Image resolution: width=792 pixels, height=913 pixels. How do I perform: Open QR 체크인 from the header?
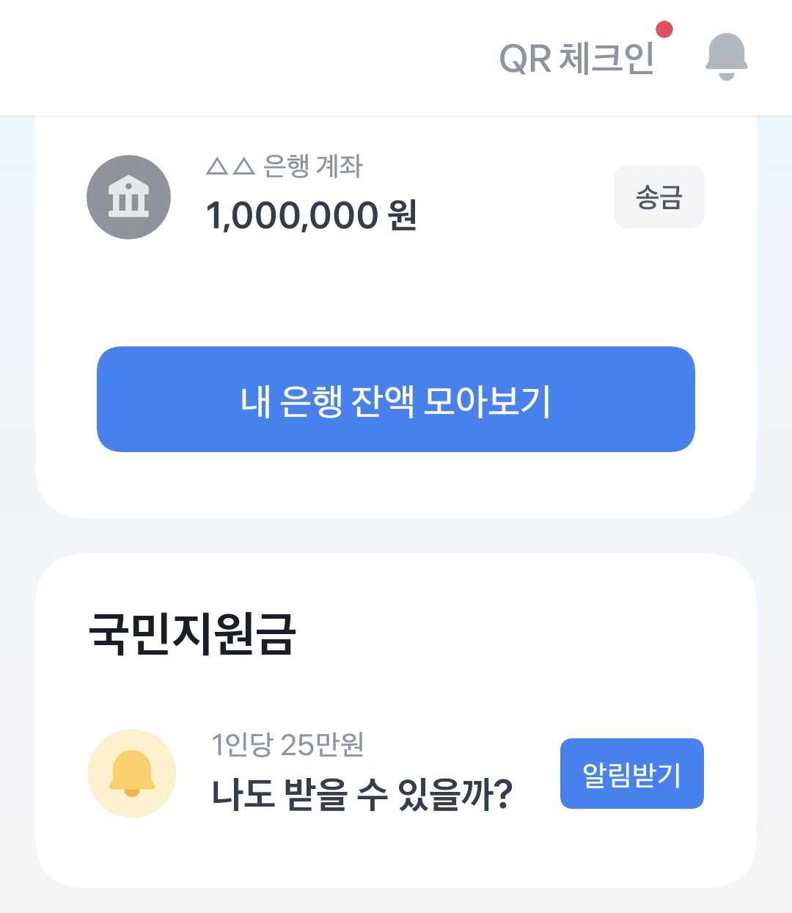point(576,58)
